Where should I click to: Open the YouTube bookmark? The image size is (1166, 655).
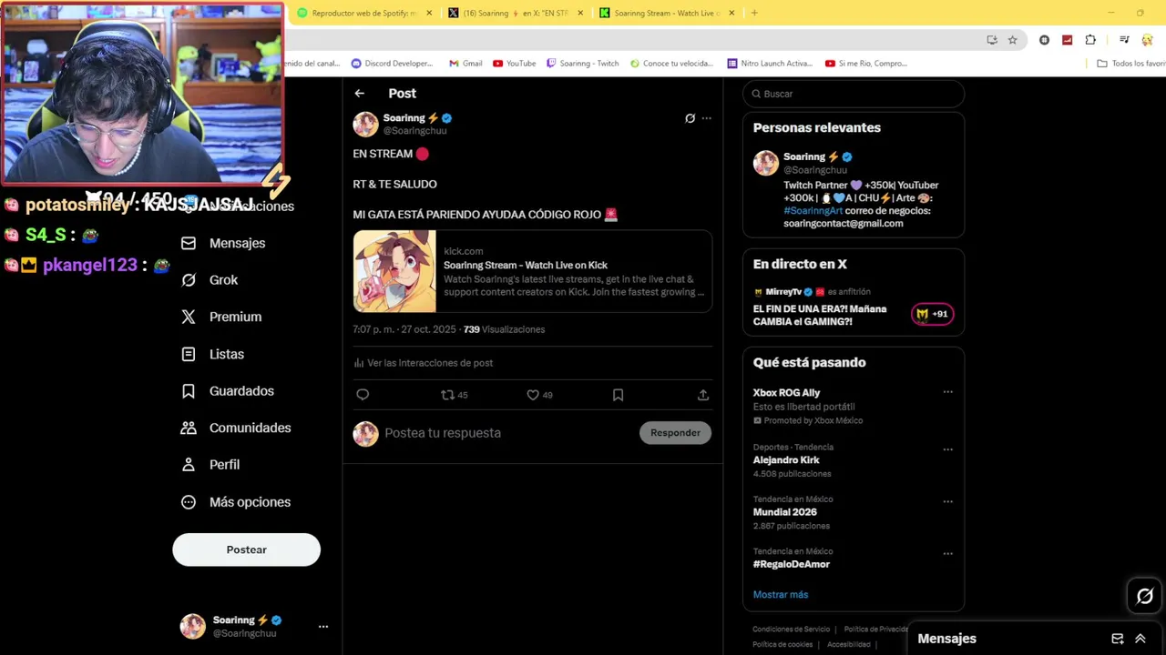pyautogui.click(x=515, y=64)
